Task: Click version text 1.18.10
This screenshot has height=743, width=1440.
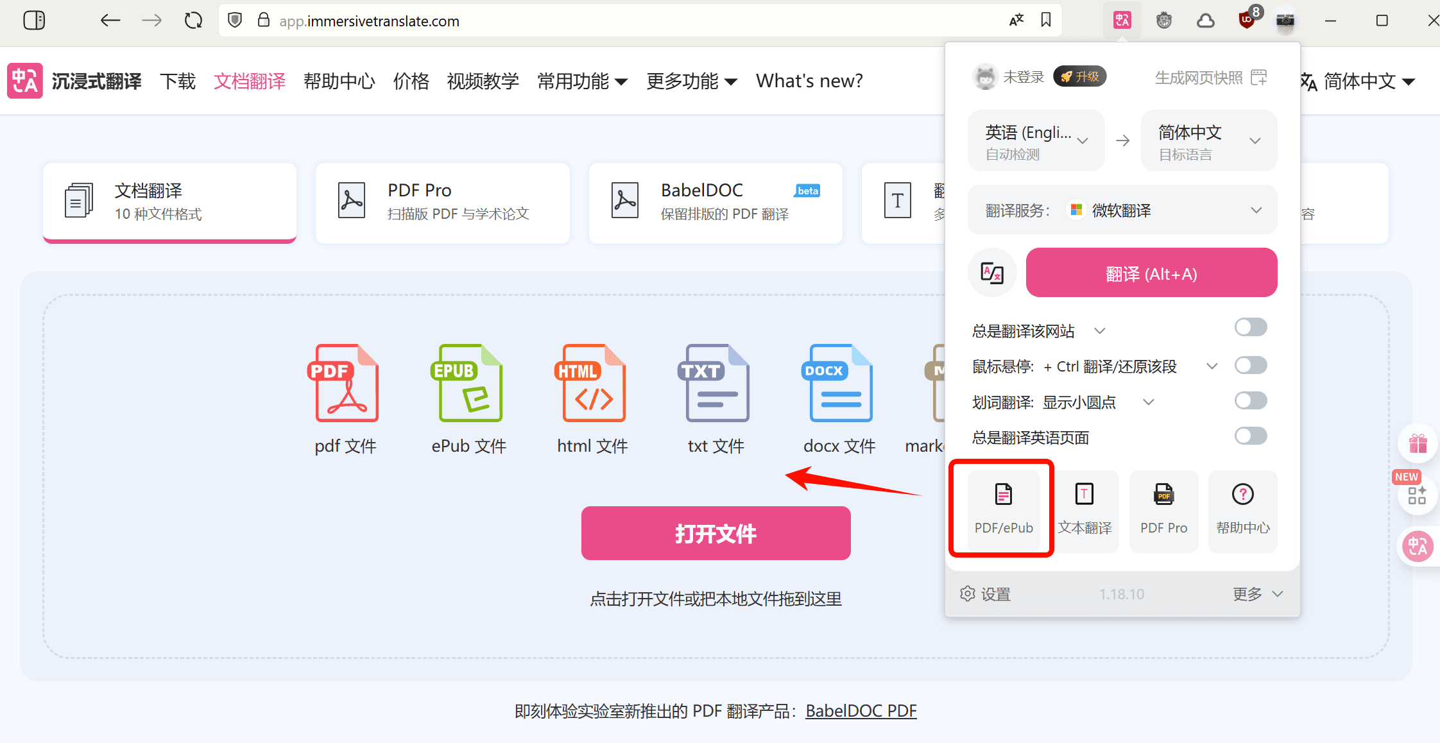Action: [x=1122, y=594]
